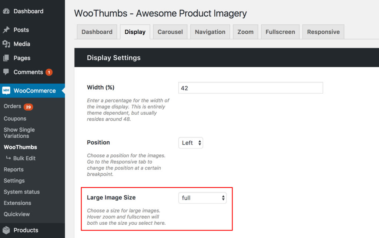Click the Pages stacked-pages icon

click(x=7, y=58)
